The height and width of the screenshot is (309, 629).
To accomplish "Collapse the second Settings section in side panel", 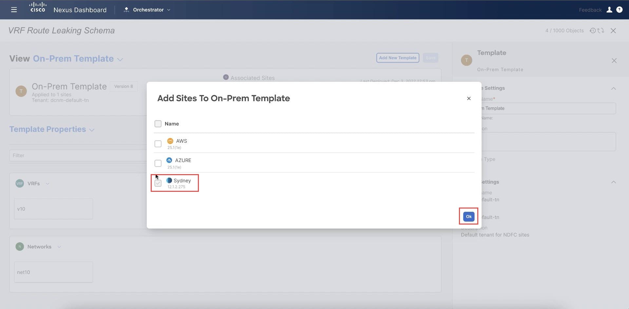I will click(x=614, y=182).
